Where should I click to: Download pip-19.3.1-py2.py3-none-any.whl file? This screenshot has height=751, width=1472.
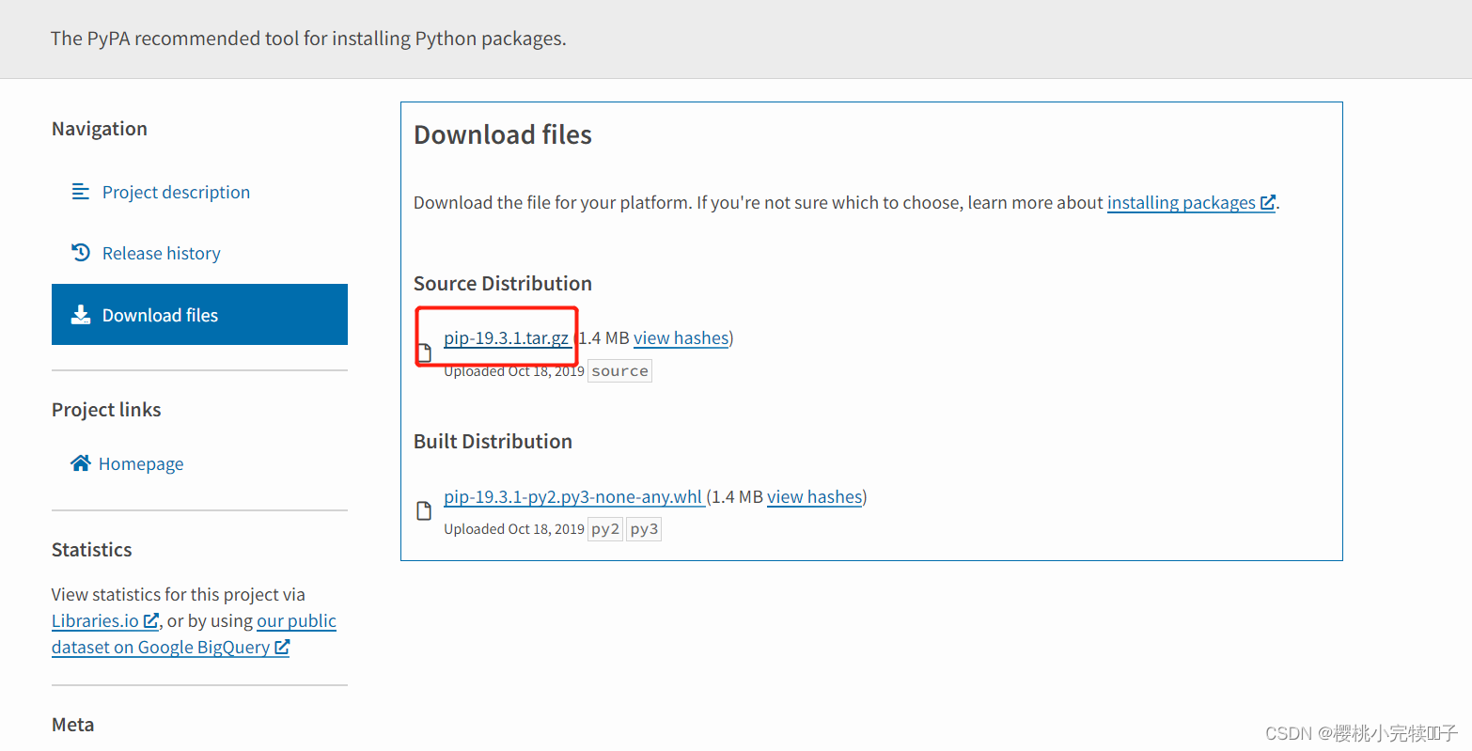[573, 496]
